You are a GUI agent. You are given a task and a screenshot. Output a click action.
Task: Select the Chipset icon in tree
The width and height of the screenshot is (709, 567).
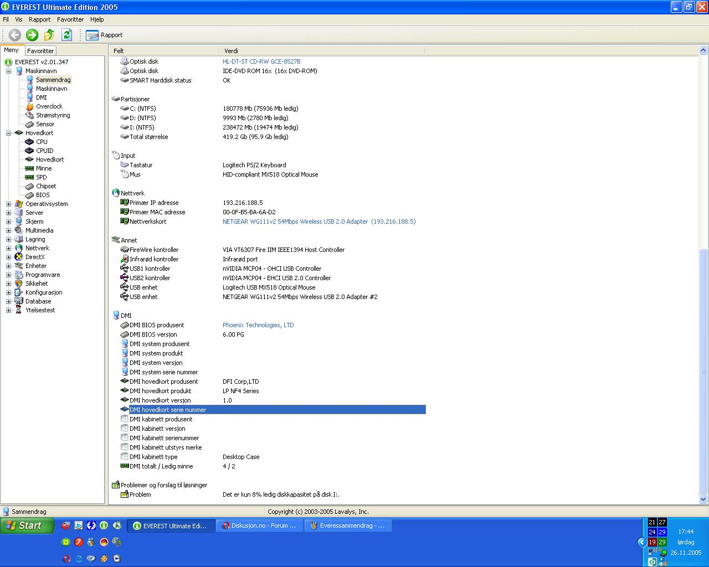[30, 186]
